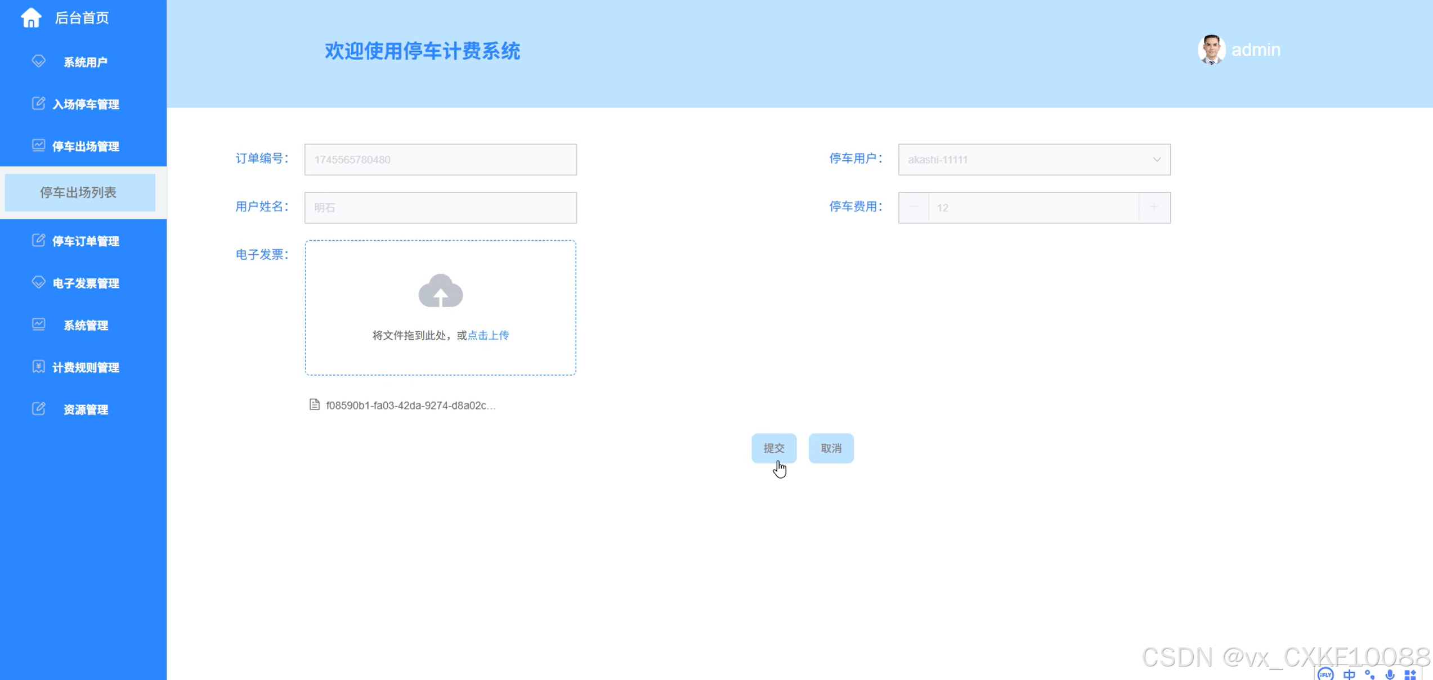Click the 点击上传 link
This screenshot has width=1433, height=680.
click(x=488, y=335)
